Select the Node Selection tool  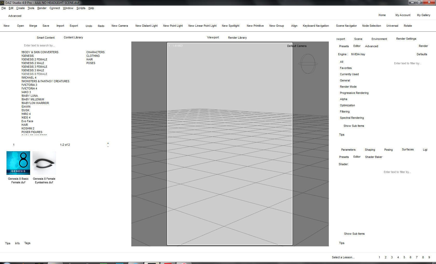coord(372,26)
